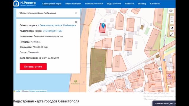This screenshot has width=189, height=106.
Task: Click the Любимовка green map marker
Action: click(76, 81)
